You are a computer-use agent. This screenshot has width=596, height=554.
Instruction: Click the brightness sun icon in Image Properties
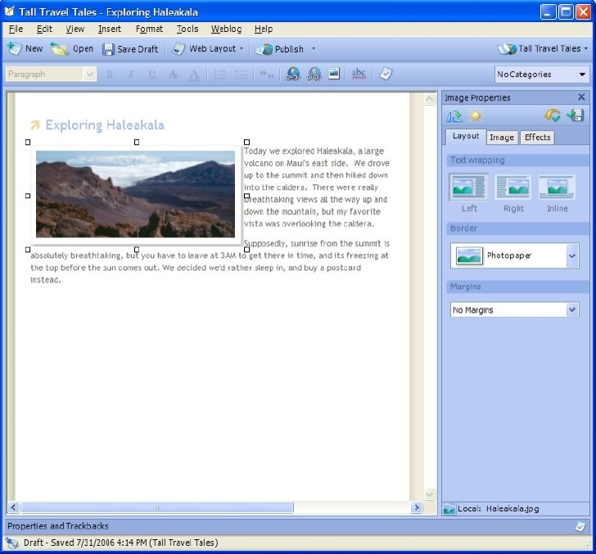point(475,116)
